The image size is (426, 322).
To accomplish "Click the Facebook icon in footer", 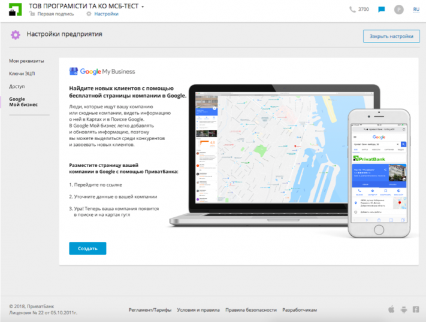I will point(416,309).
